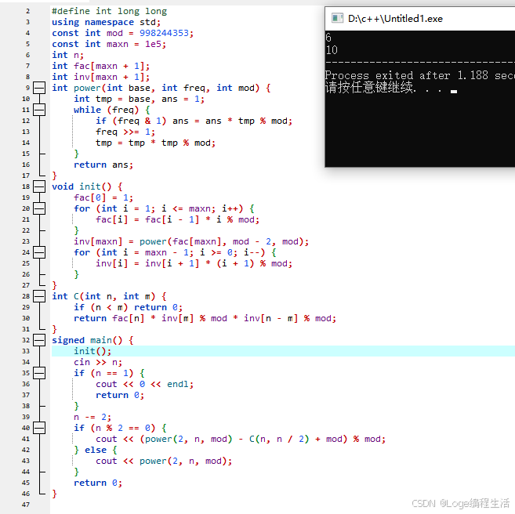Click the '请按任意键继续' prompt in the console

point(369,88)
